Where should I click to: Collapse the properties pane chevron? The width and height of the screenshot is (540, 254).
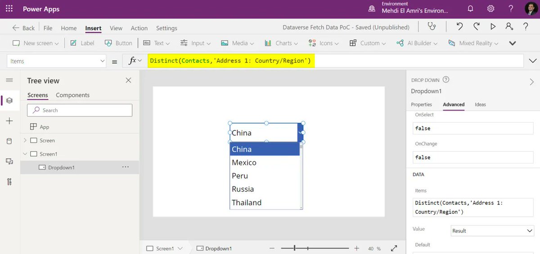click(532, 82)
